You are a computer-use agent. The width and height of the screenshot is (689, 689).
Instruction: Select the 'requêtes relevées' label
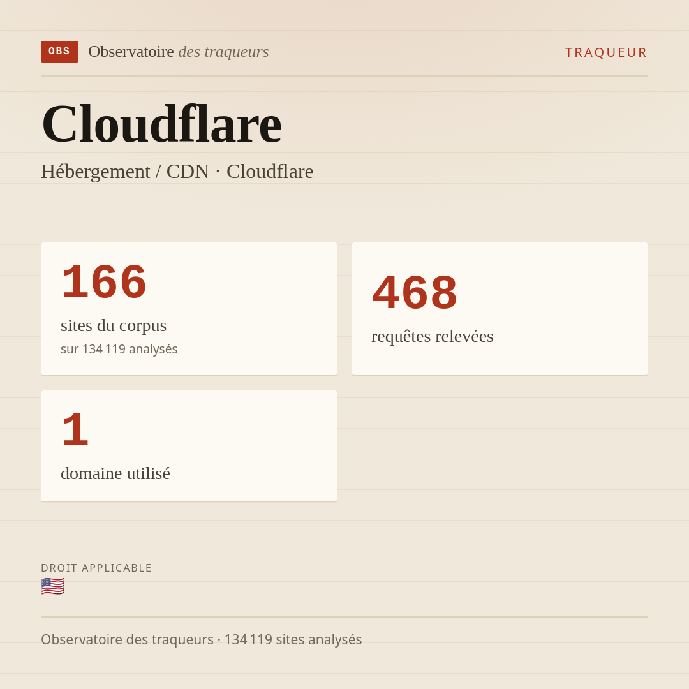(433, 336)
